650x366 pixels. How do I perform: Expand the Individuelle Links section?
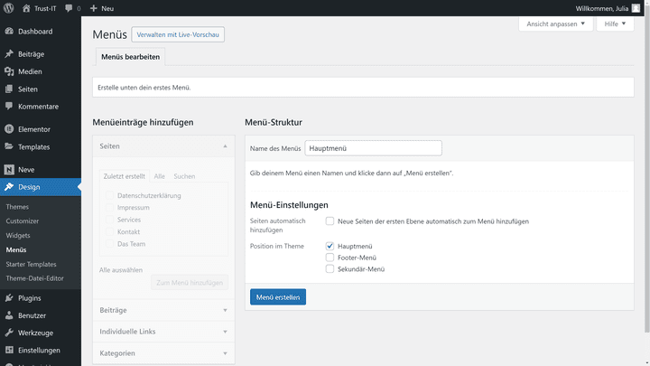(x=163, y=332)
